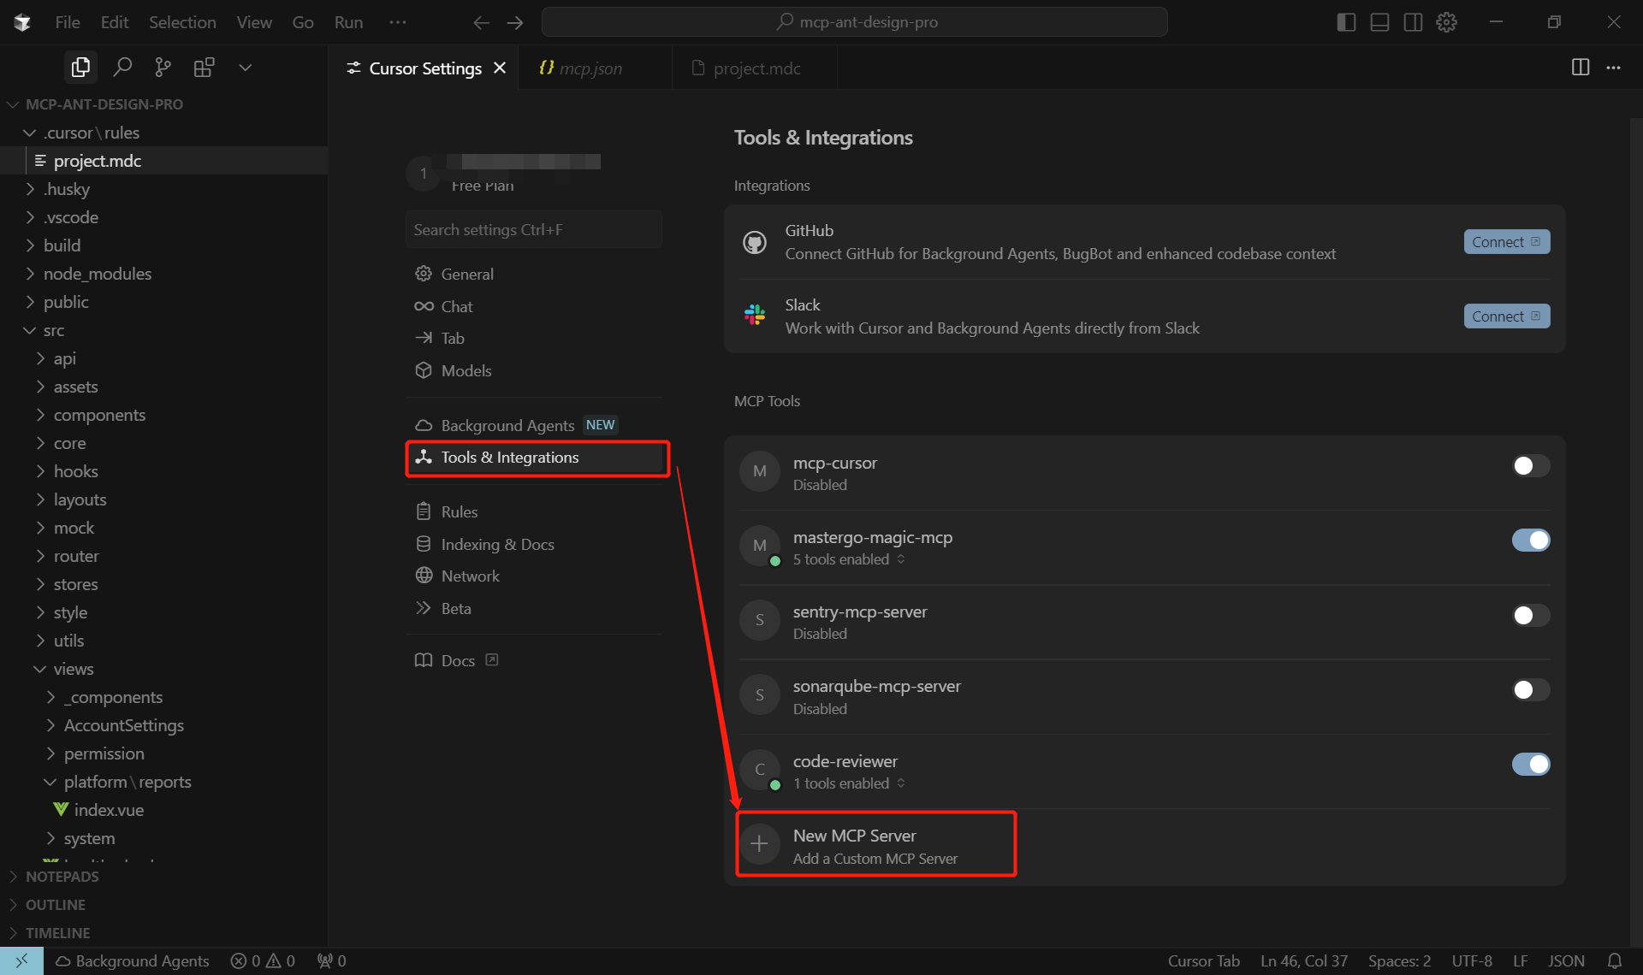Select project.mdc in the file tree
The height and width of the screenshot is (975, 1643).
[x=163, y=161]
